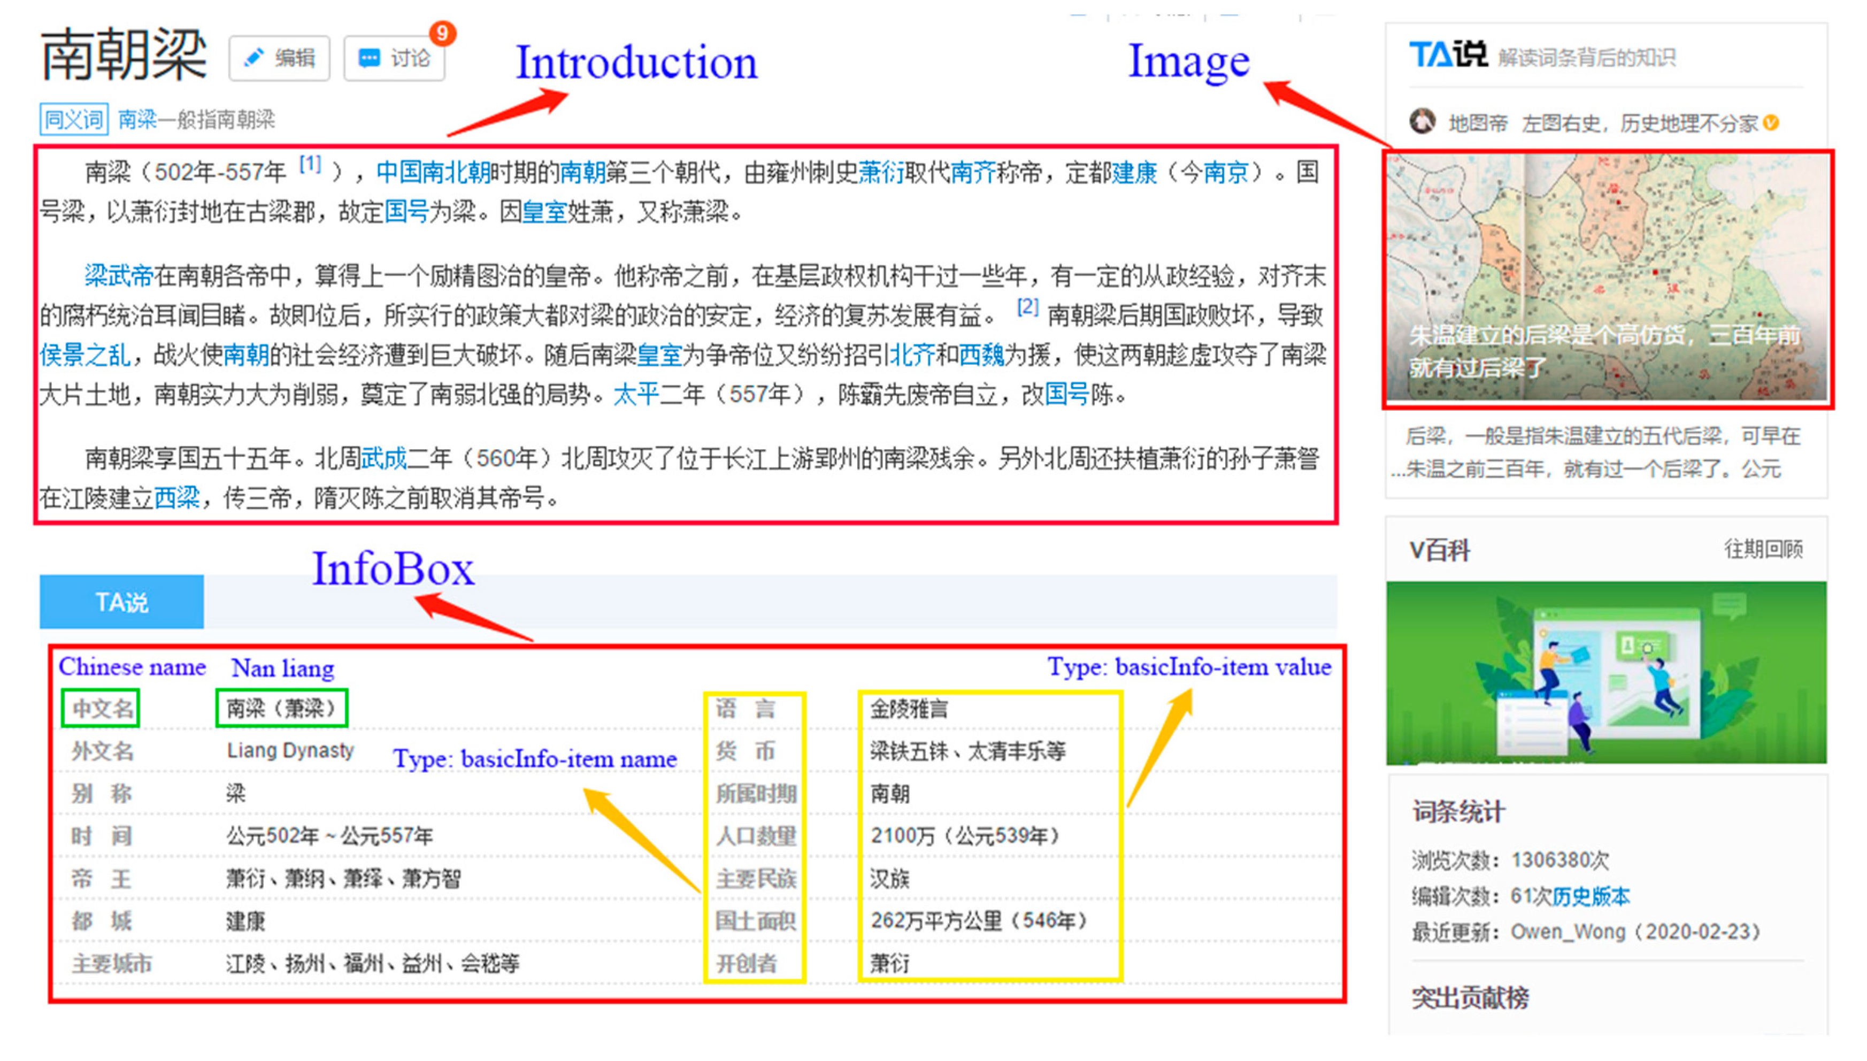Click the 梁铁五铢、太清丰乐等 value
Screen dimensions: 1867x1061
coord(968,751)
